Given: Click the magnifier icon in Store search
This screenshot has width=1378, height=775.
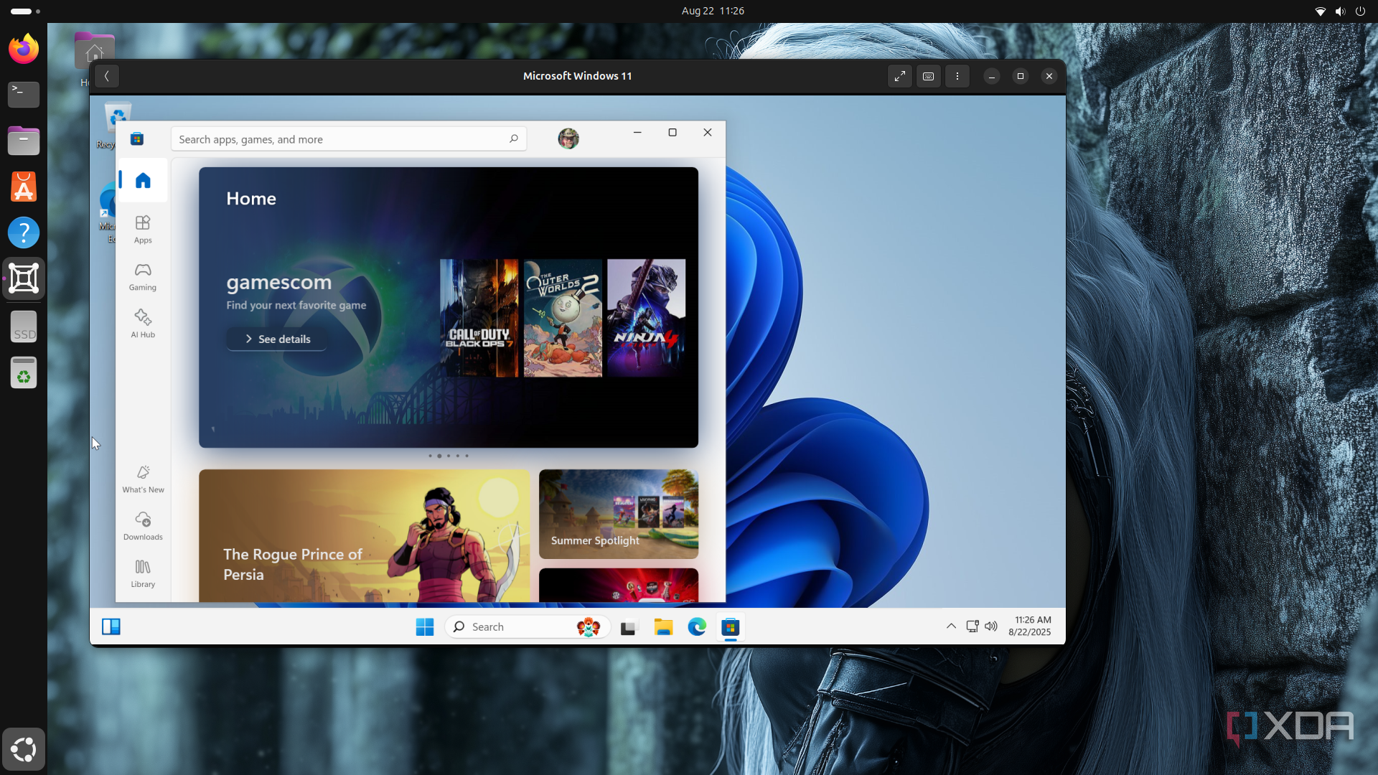Looking at the screenshot, I should (x=514, y=139).
